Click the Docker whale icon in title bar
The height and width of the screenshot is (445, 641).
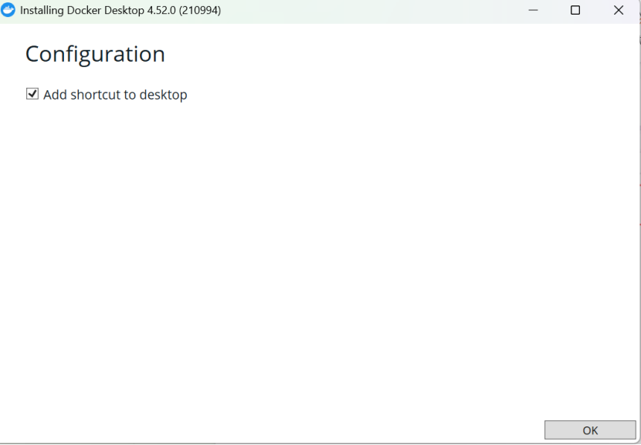point(8,10)
